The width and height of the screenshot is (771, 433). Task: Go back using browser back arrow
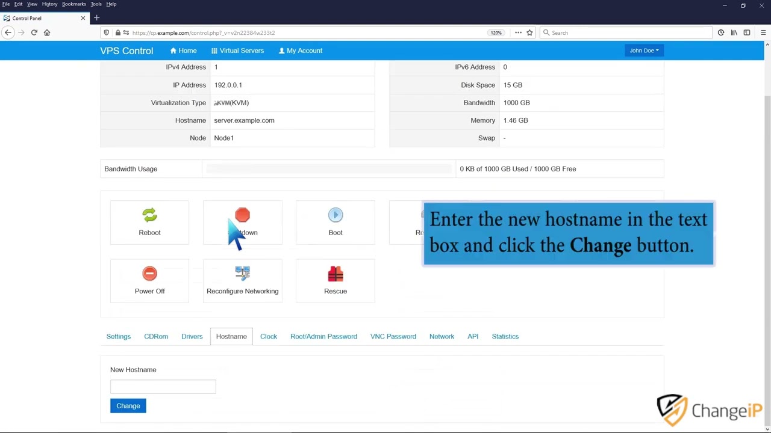(8, 32)
